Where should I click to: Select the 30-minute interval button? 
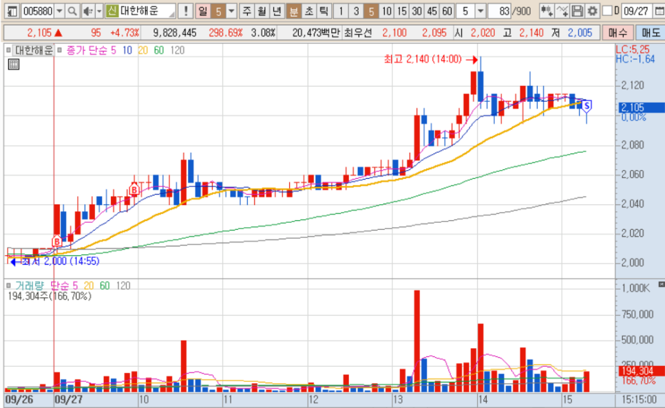pos(417,11)
